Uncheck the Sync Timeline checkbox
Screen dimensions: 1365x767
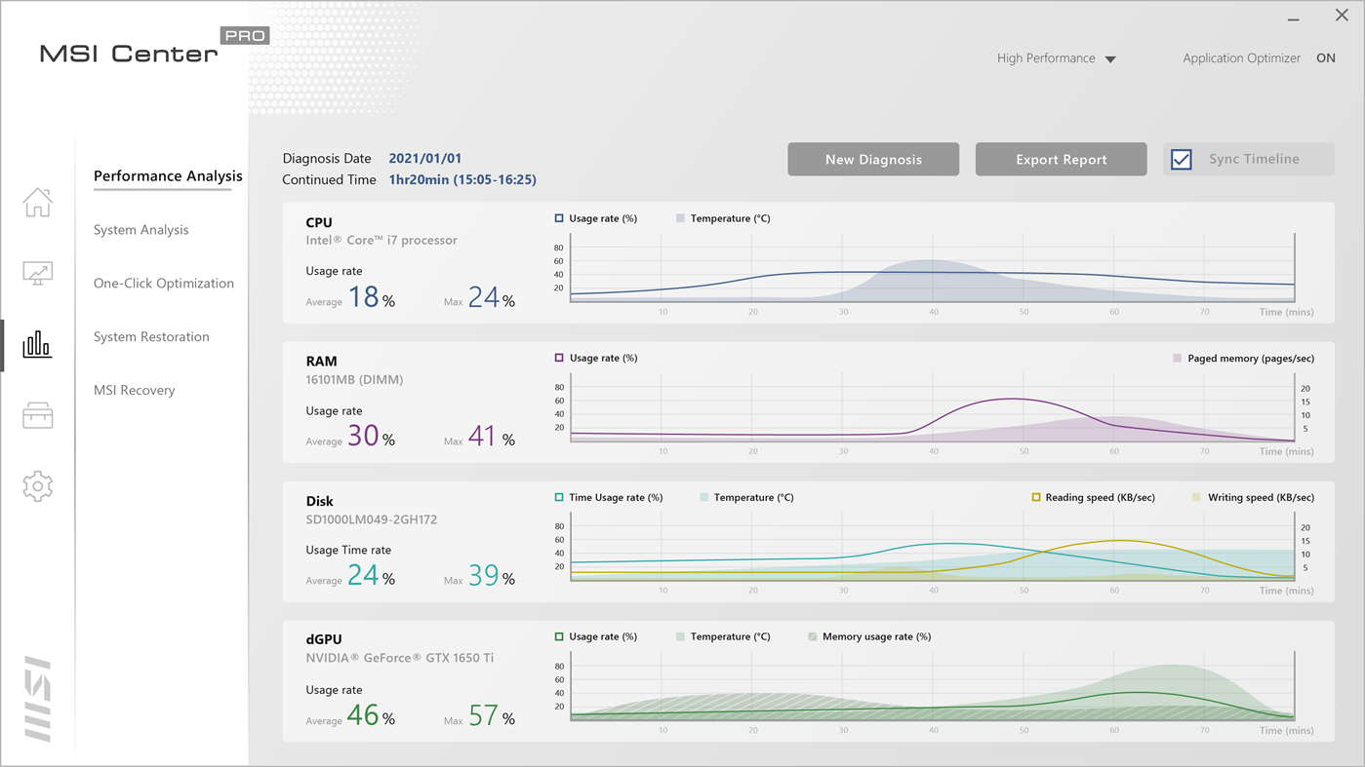pyautogui.click(x=1182, y=159)
